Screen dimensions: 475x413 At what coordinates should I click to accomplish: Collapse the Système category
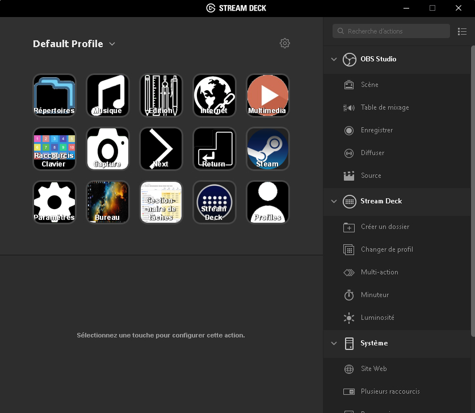coord(334,343)
